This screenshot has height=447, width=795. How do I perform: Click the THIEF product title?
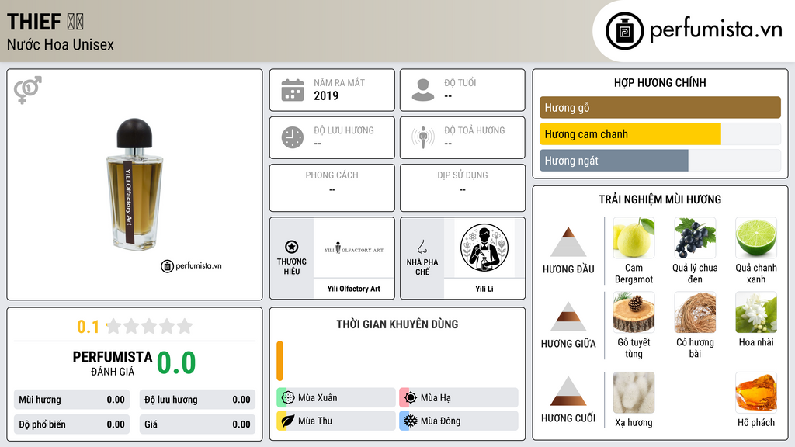click(34, 23)
